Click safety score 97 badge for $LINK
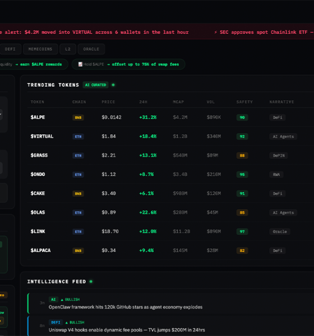This screenshot has height=336, width=314. click(x=242, y=232)
